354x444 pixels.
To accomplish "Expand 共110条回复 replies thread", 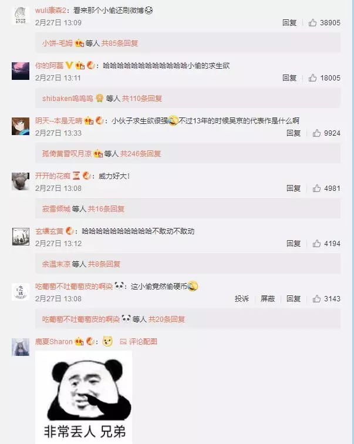I will point(141,99).
